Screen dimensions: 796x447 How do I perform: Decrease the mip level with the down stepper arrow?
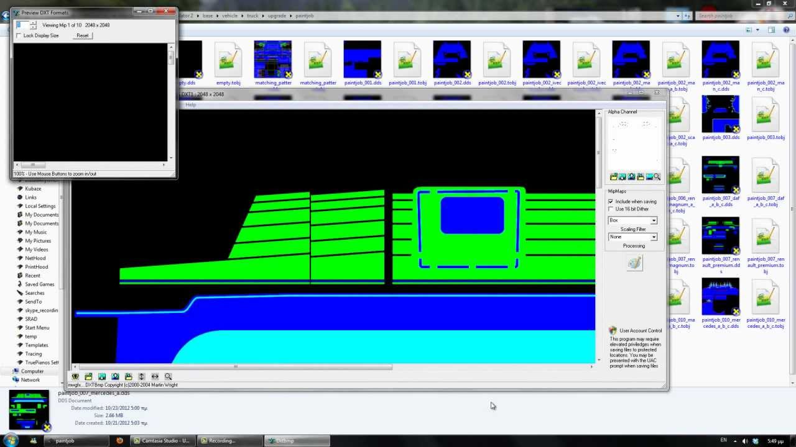[34, 27]
